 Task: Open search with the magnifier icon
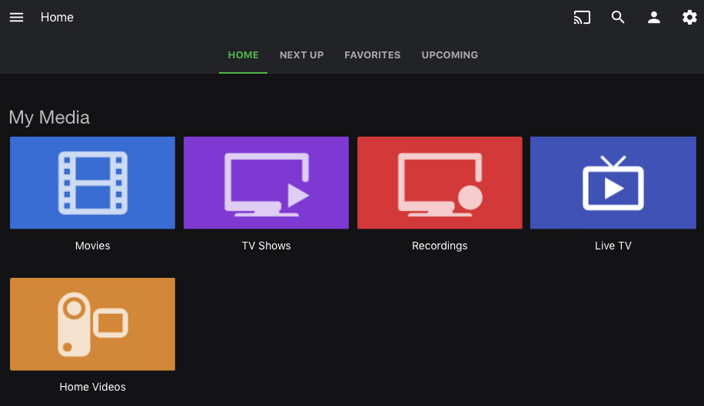(x=618, y=18)
